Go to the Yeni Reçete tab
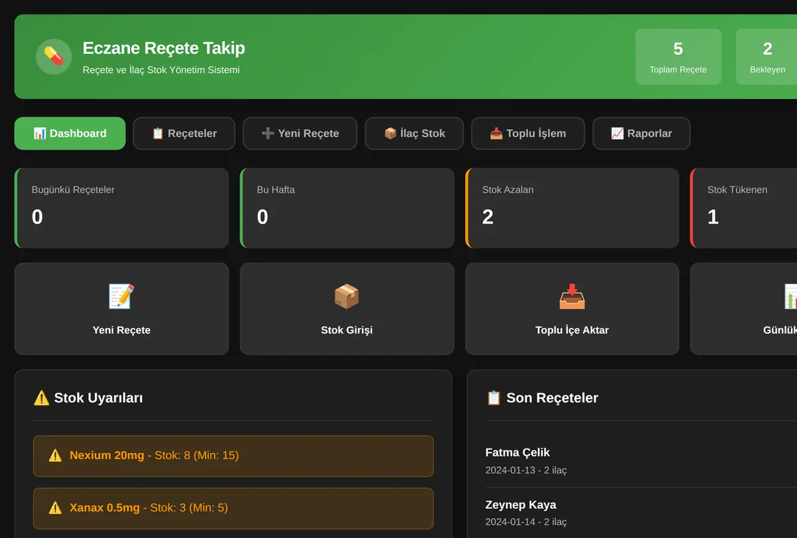Viewport: 797px width, 538px height. 300,133
